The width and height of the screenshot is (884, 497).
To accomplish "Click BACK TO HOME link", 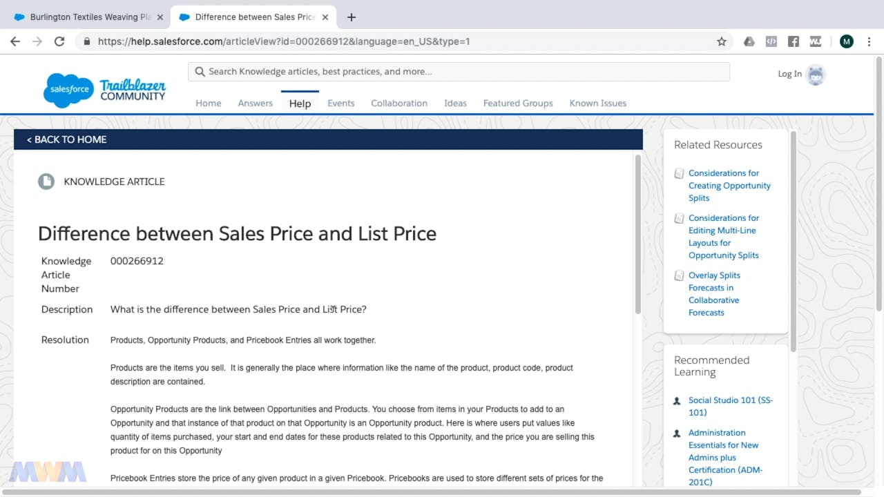I will [x=66, y=139].
